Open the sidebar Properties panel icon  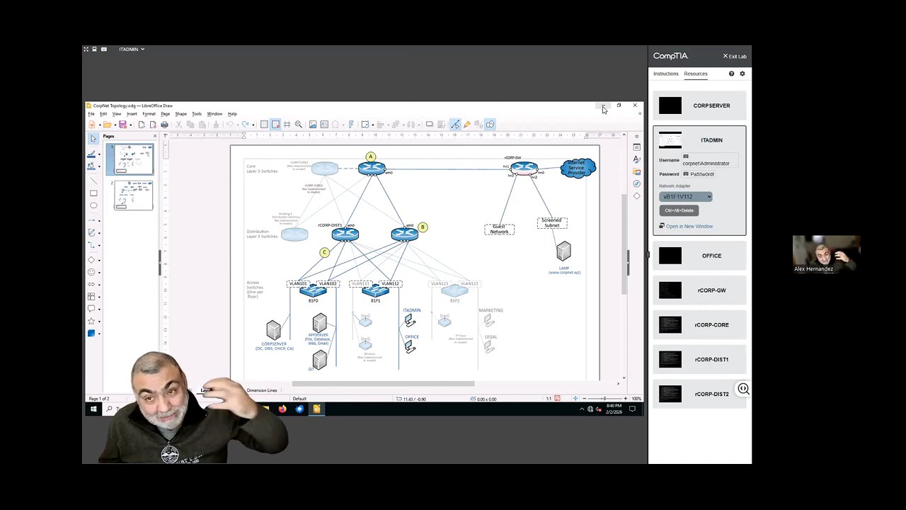(636, 147)
